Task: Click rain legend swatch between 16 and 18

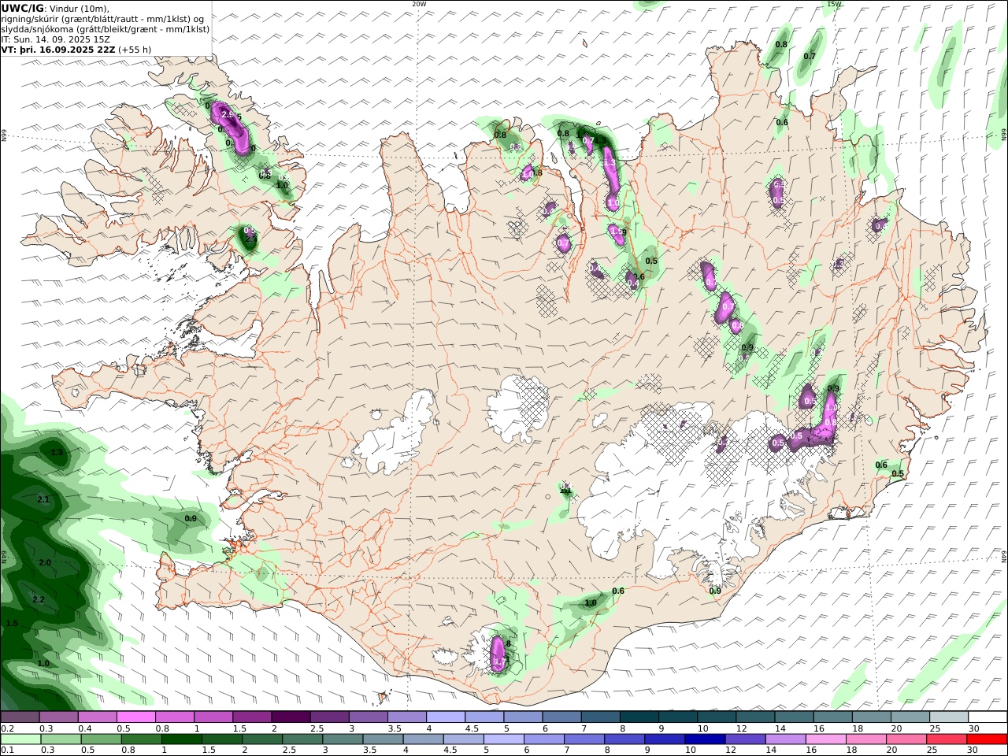Action: pyautogui.click(x=827, y=739)
